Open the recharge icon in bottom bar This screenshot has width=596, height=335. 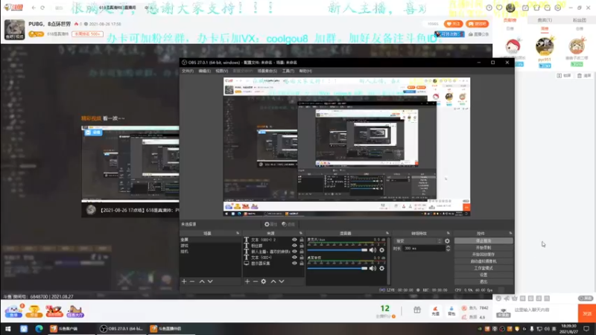click(436, 310)
